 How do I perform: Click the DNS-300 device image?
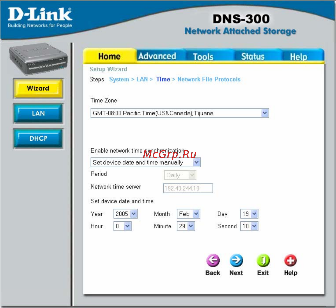[38, 59]
